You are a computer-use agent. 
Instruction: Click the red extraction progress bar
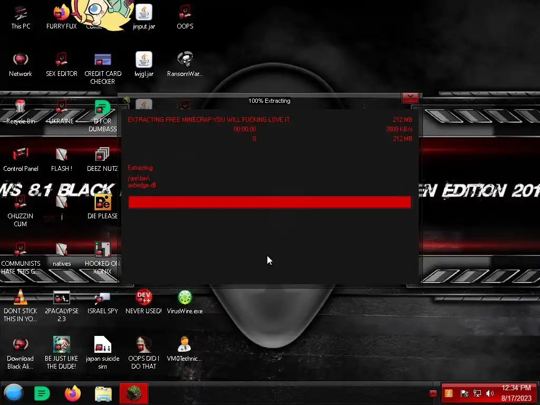[269, 202]
